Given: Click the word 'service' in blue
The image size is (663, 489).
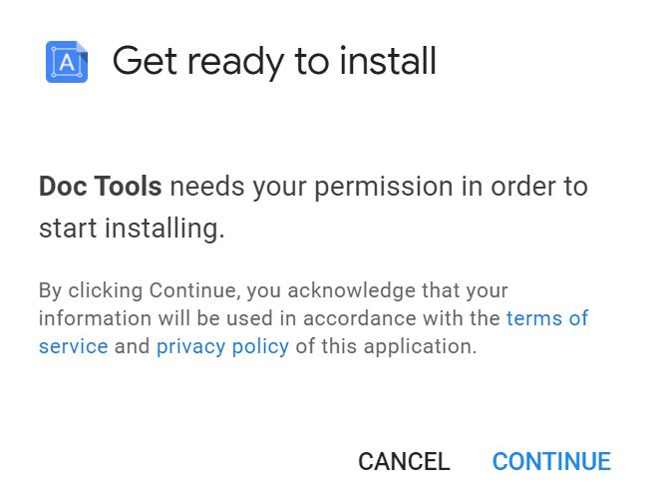Looking at the screenshot, I should [74, 346].
